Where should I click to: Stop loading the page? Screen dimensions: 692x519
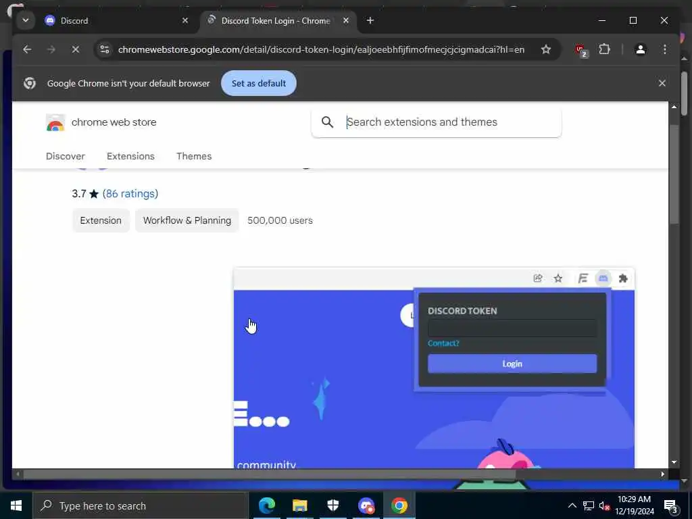click(76, 49)
